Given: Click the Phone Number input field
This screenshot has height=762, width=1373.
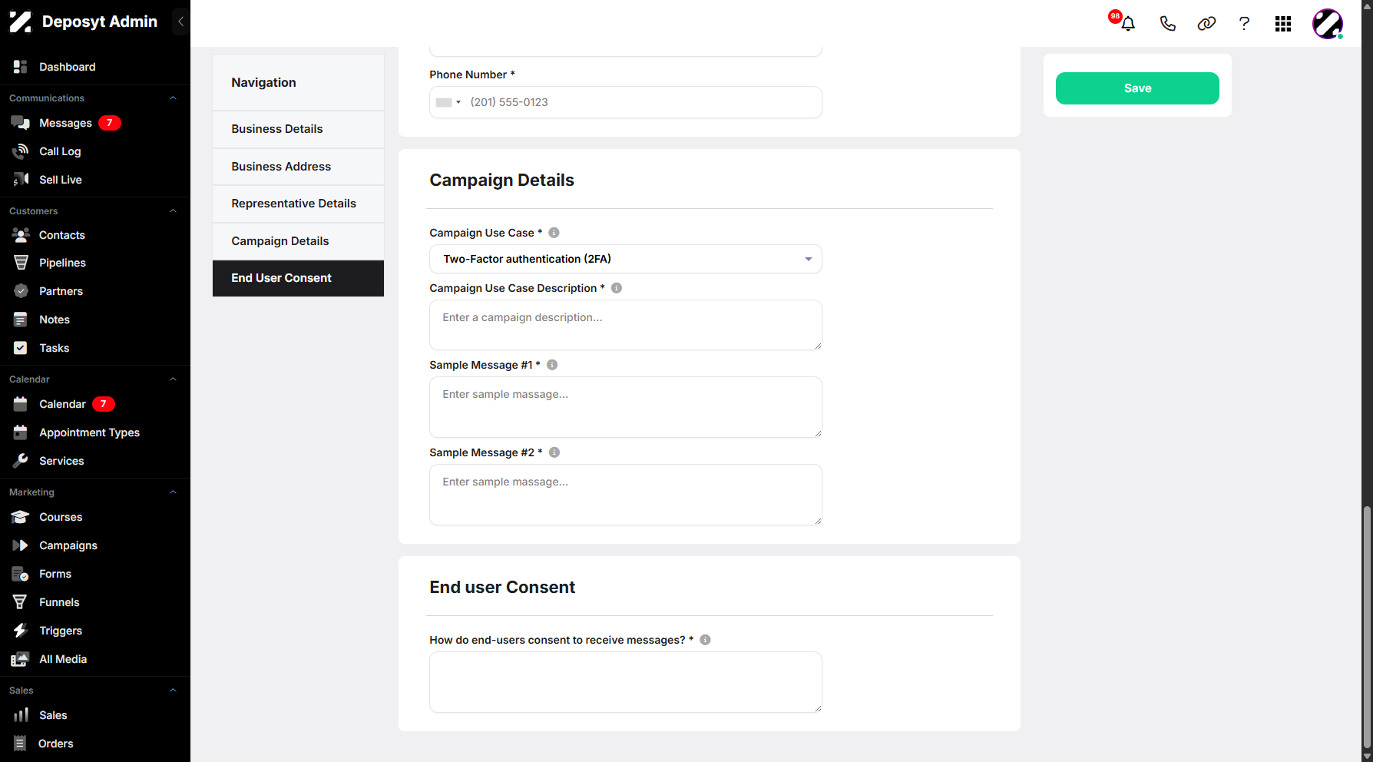Looking at the screenshot, I should coord(626,102).
